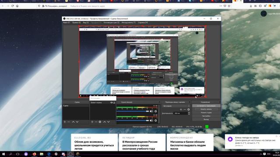Screen dimensions: 280x157
Task: Switch to Firefox on the taskbar
Action: click(x=34, y=154)
